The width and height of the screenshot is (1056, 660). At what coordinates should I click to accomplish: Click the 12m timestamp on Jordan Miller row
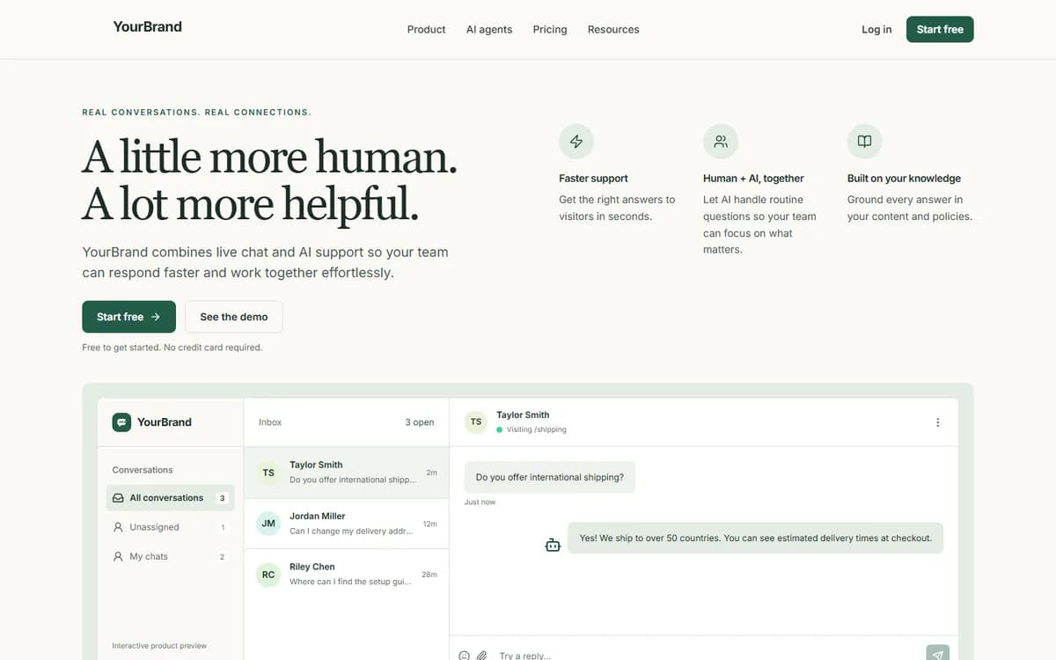coord(429,524)
